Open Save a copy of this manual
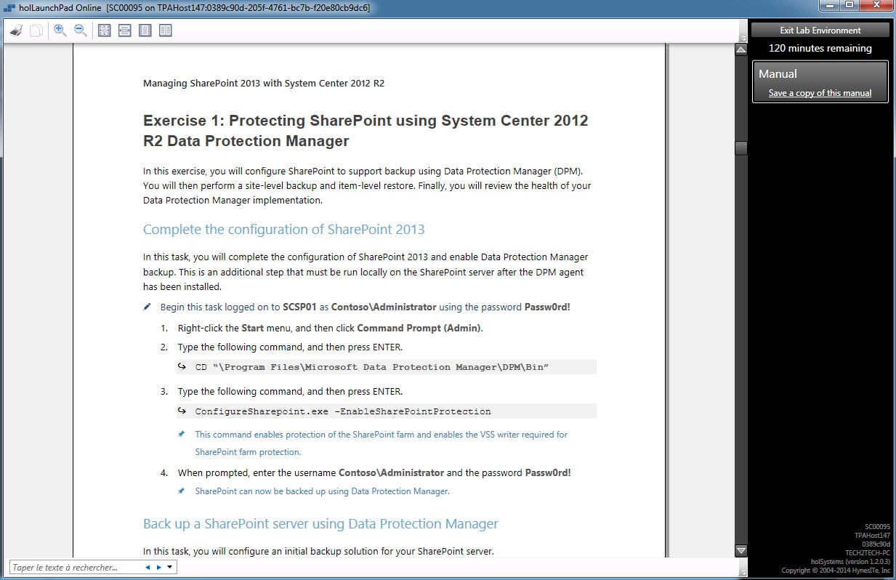The width and height of the screenshot is (896, 580). (820, 93)
